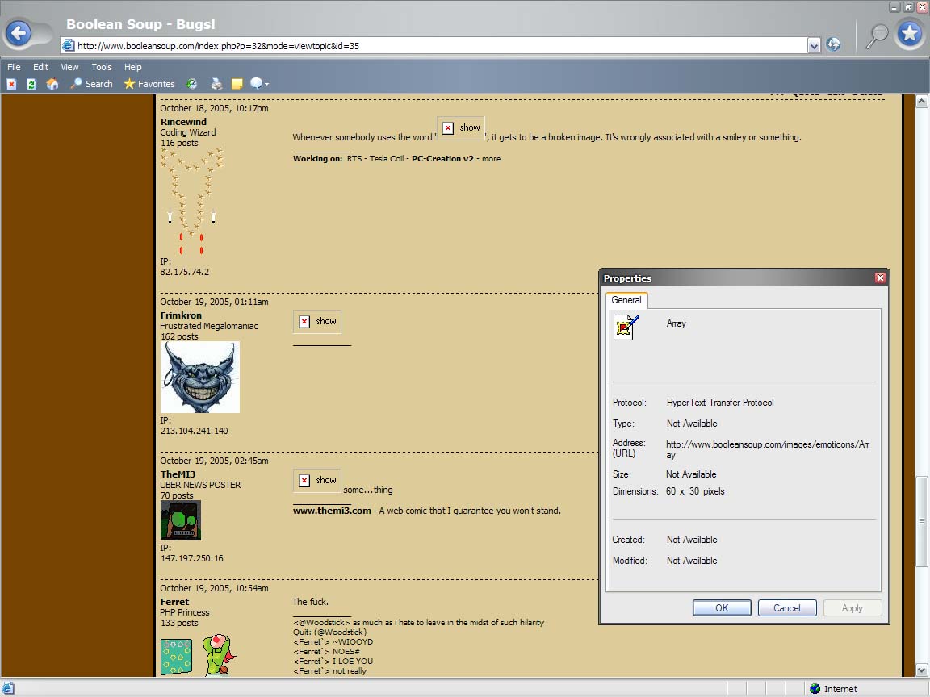Click the image file icon in Properties

(626, 328)
